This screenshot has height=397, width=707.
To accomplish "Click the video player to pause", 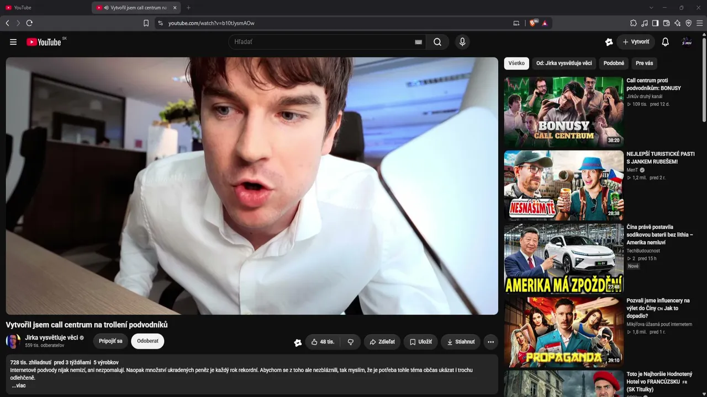I will coord(252,186).
